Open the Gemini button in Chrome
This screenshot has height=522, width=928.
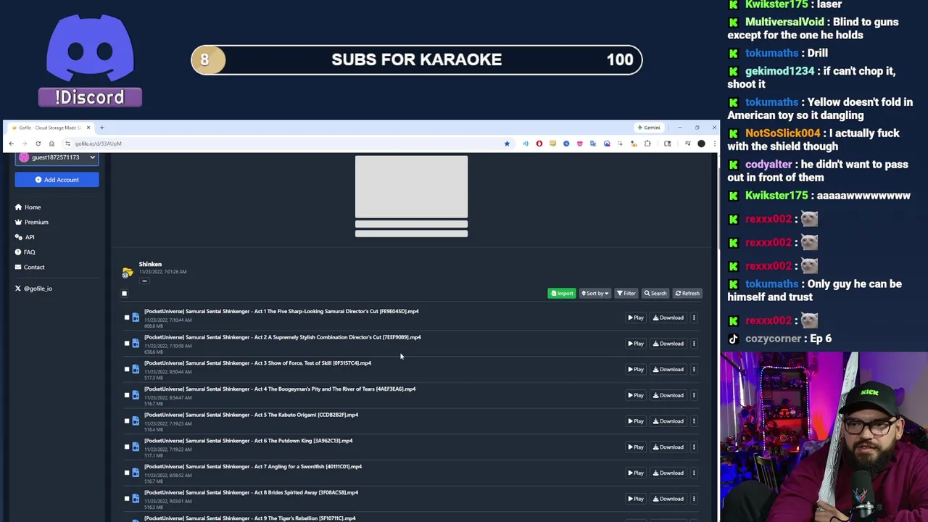click(x=649, y=128)
